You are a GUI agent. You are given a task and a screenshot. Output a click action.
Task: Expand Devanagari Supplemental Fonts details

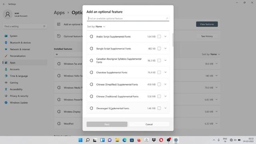165,108
